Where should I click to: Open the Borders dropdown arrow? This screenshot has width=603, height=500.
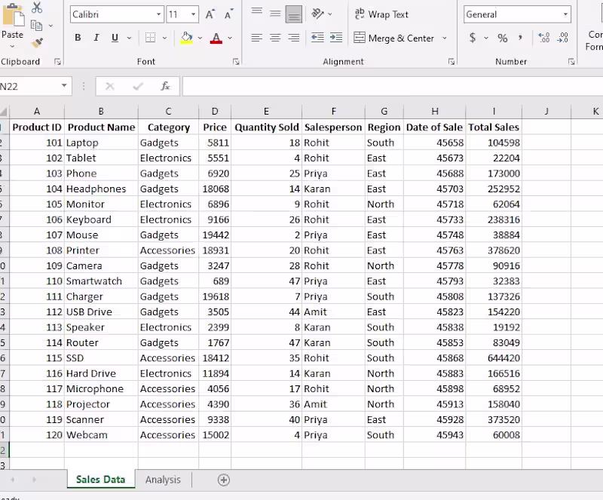tap(164, 38)
